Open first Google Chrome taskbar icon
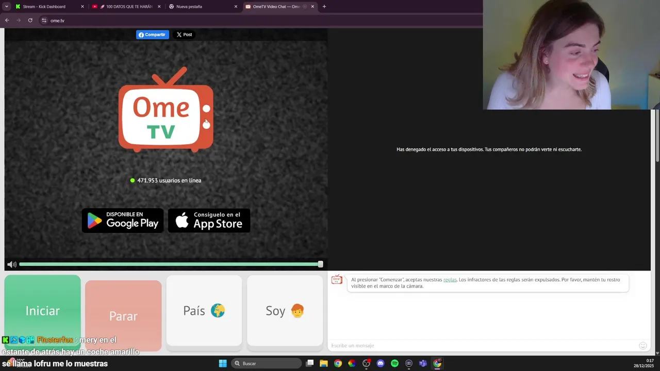660x371 pixels. click(x=338, y=363)
